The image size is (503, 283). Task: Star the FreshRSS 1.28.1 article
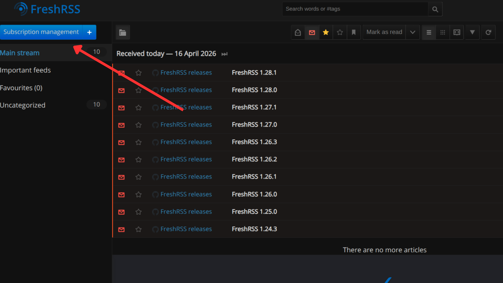point(139,73)
